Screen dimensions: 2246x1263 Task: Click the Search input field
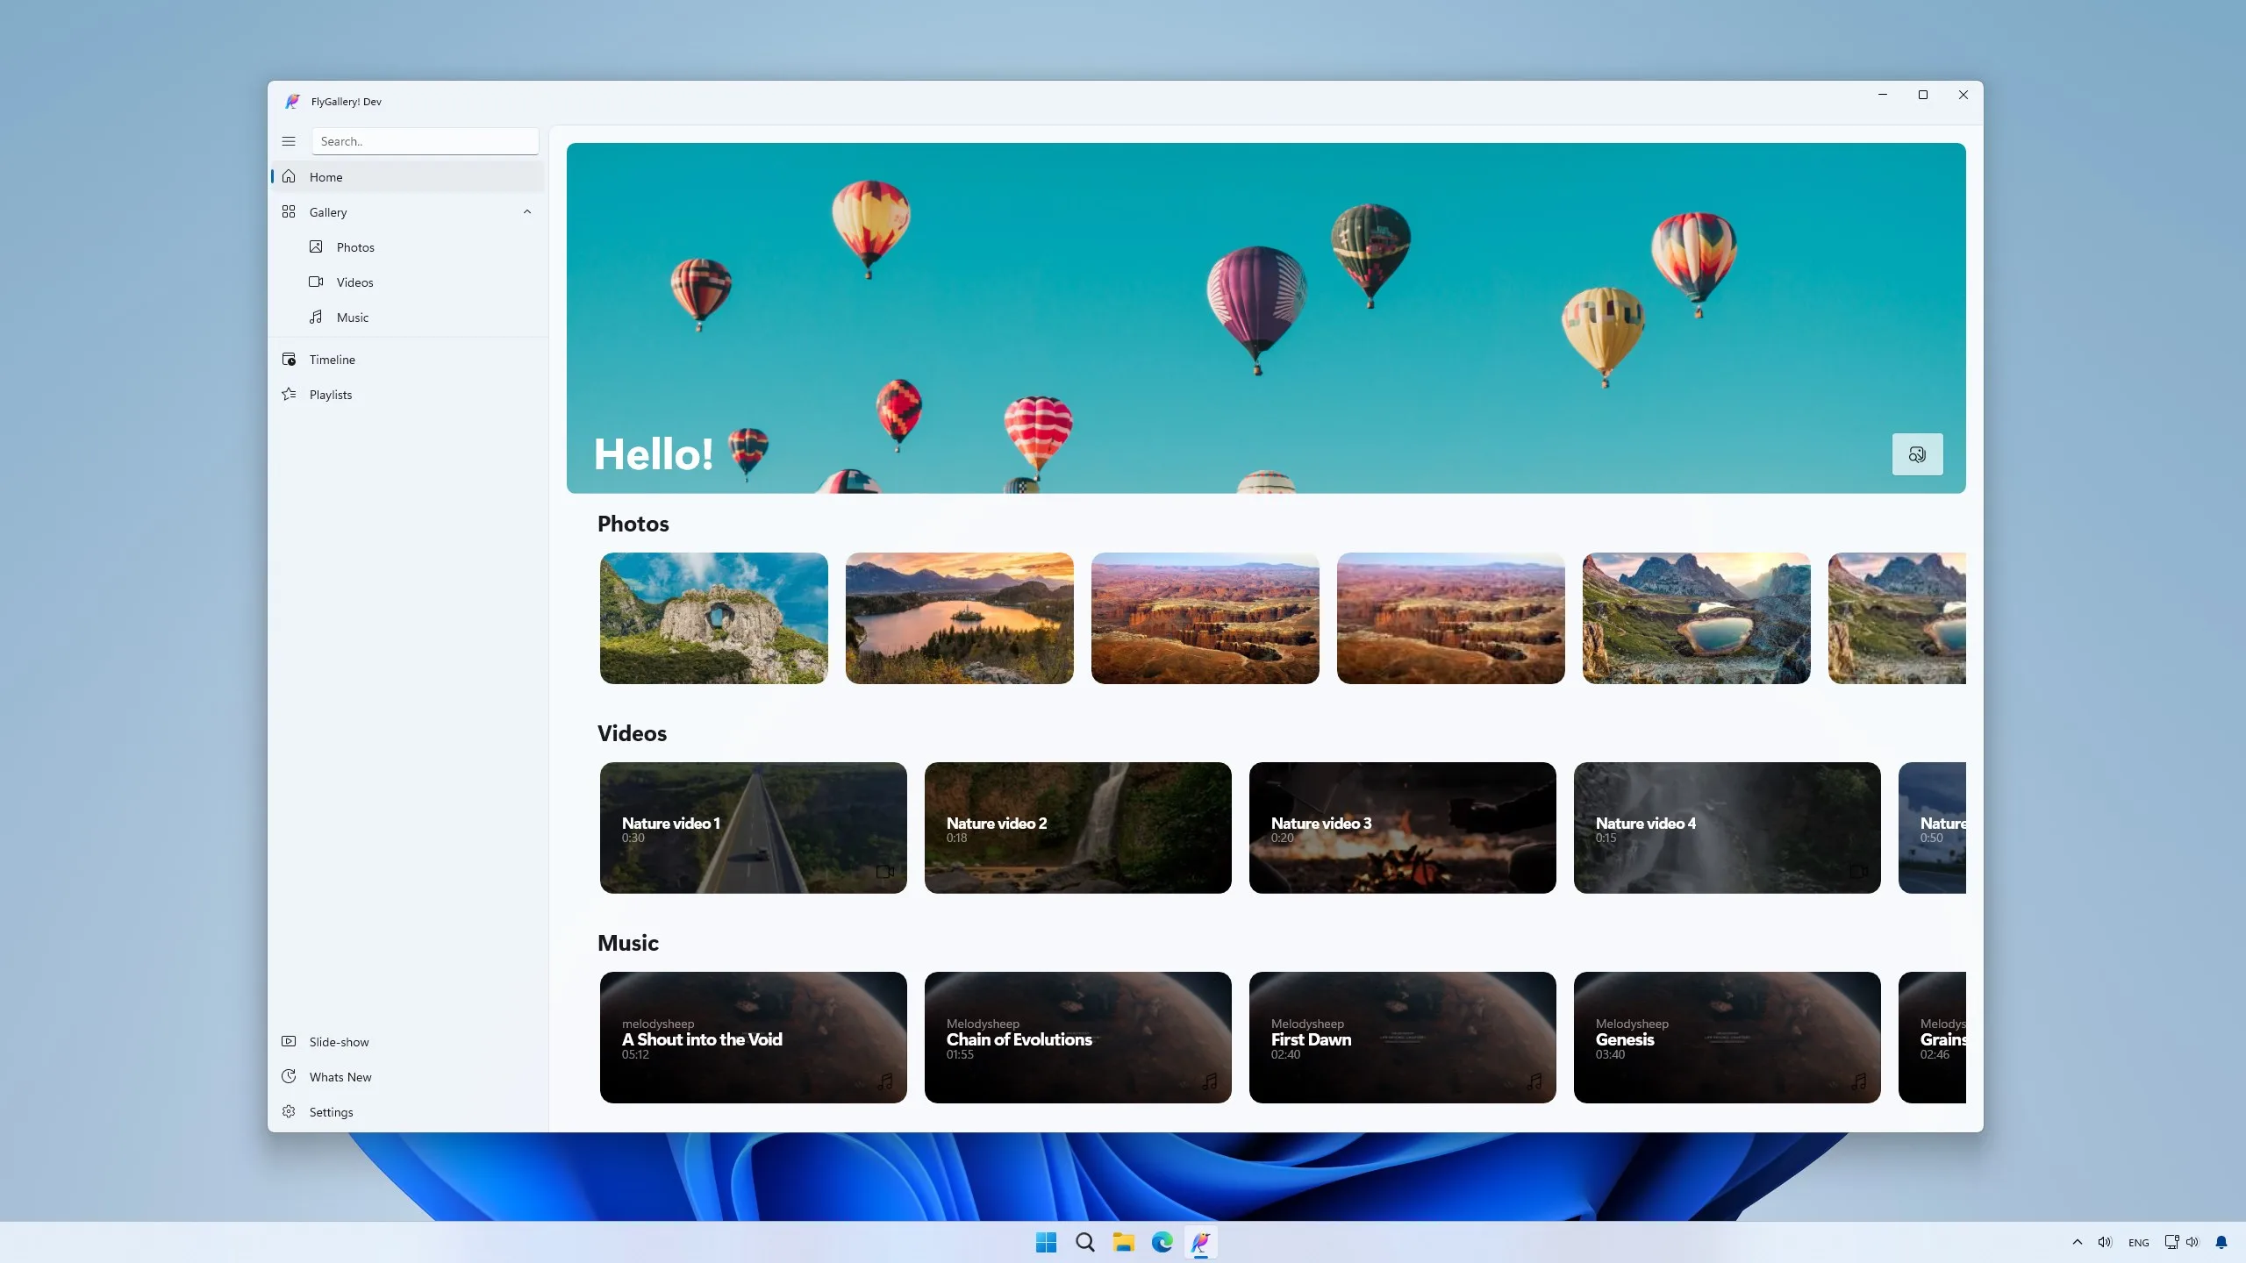click(425, 141)
